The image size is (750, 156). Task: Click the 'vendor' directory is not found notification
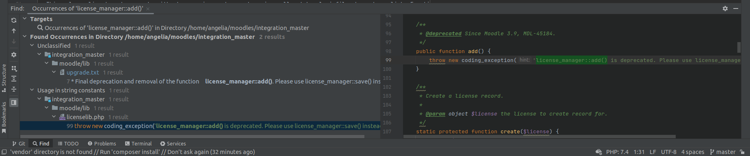point(132,152)
